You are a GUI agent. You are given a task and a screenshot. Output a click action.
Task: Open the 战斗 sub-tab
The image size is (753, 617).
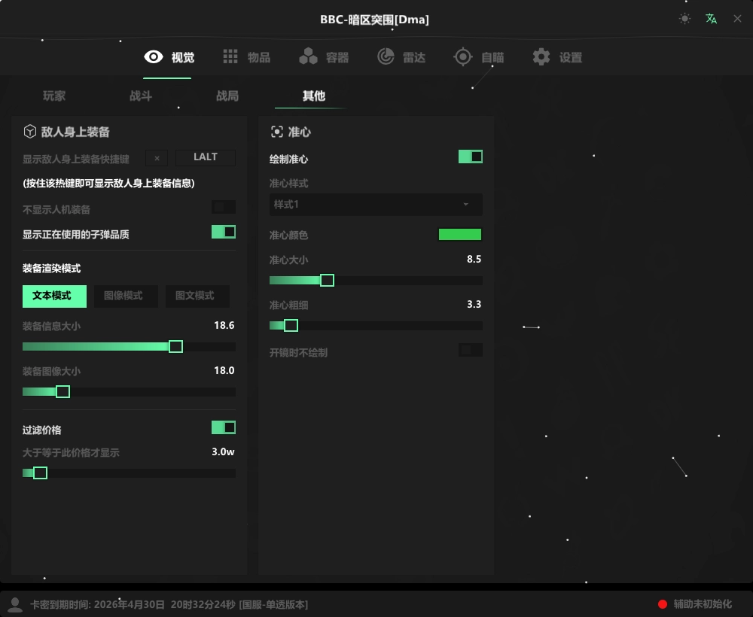click(141, 96)
